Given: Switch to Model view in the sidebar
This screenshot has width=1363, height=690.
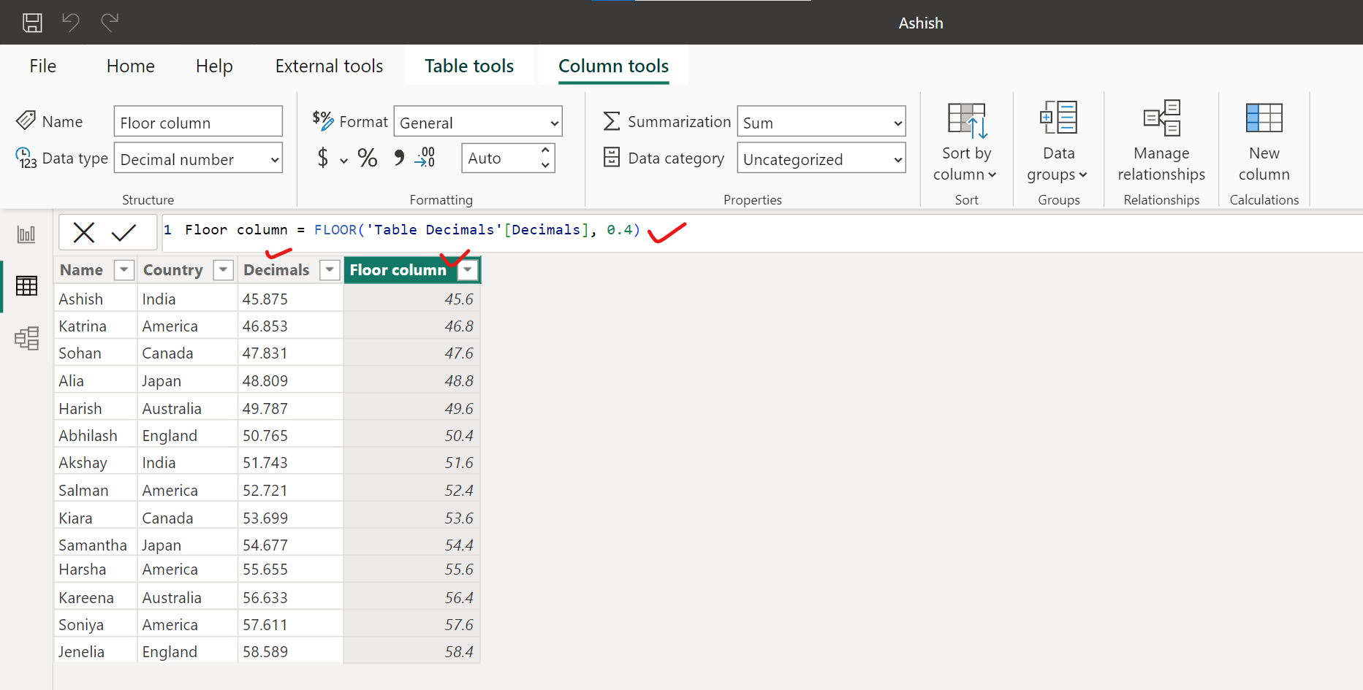Looking at the screenshot, I should [x=26, y=338].
